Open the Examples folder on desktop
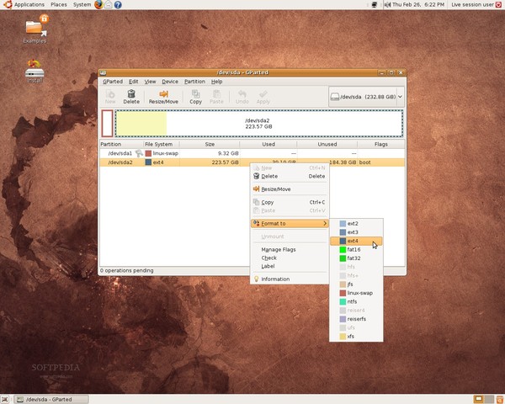Screen dimensions: 505x404 [x=35, y=30]
